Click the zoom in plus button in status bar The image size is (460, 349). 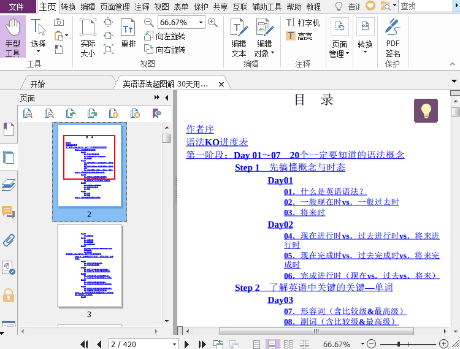point(443,343)
